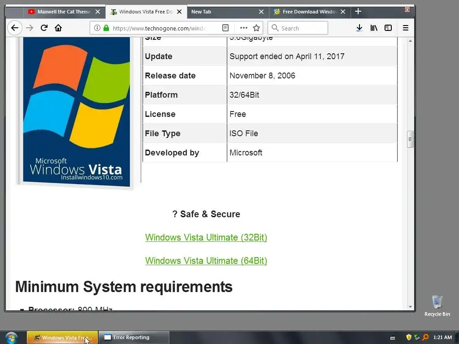Go back to the previous page
This screenshot has height=344, width=459.
(x=15, y=28)
